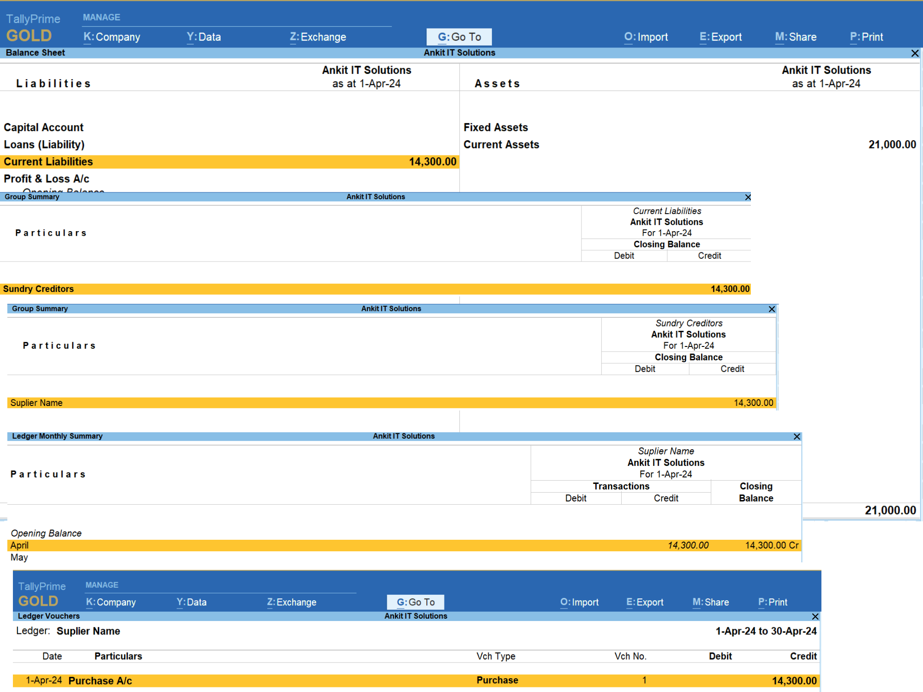Open O:Import menu in top bar
Image resolution: width=923 pixels, height=692 pixels.
646,37
